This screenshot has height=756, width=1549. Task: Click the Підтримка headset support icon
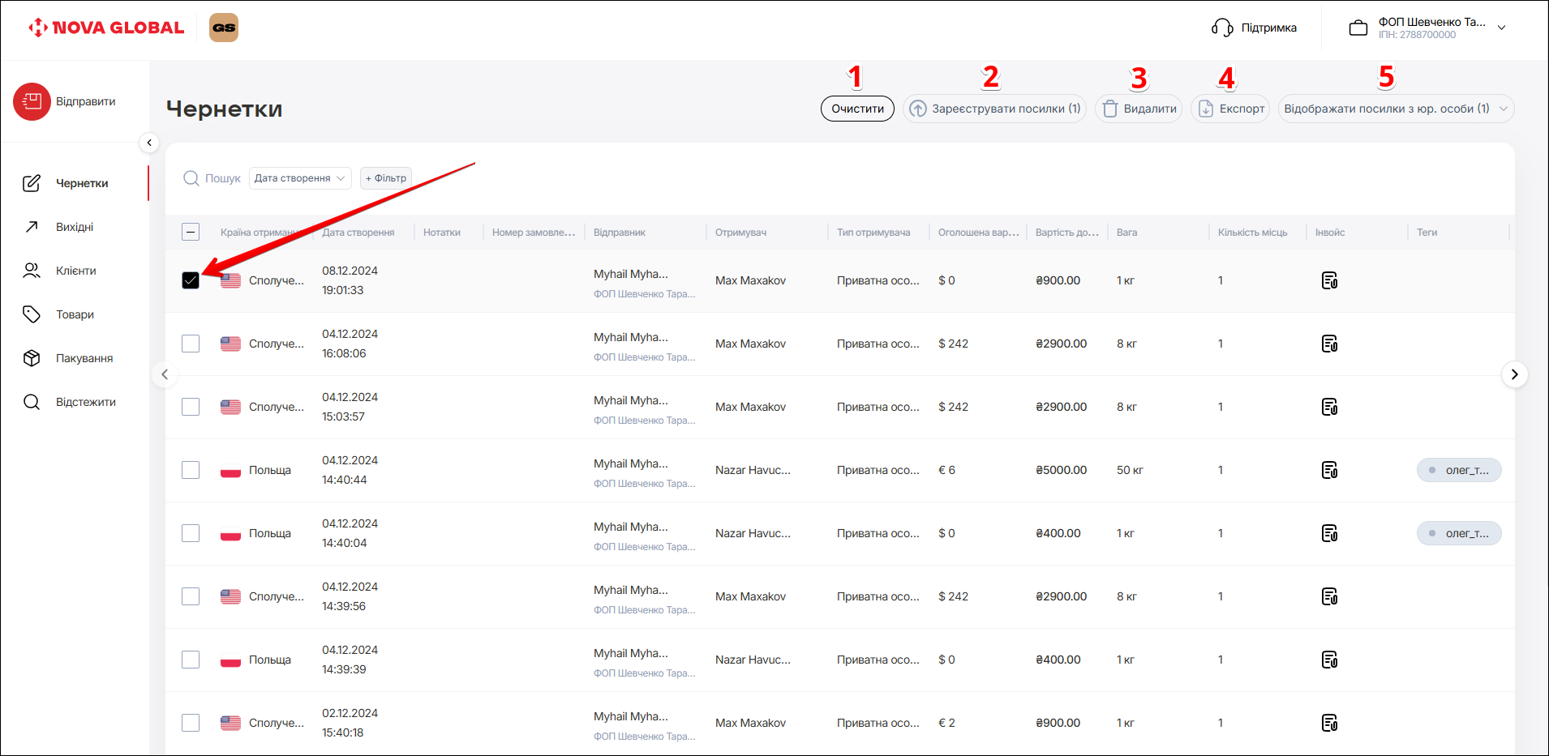pos(1222,28)
